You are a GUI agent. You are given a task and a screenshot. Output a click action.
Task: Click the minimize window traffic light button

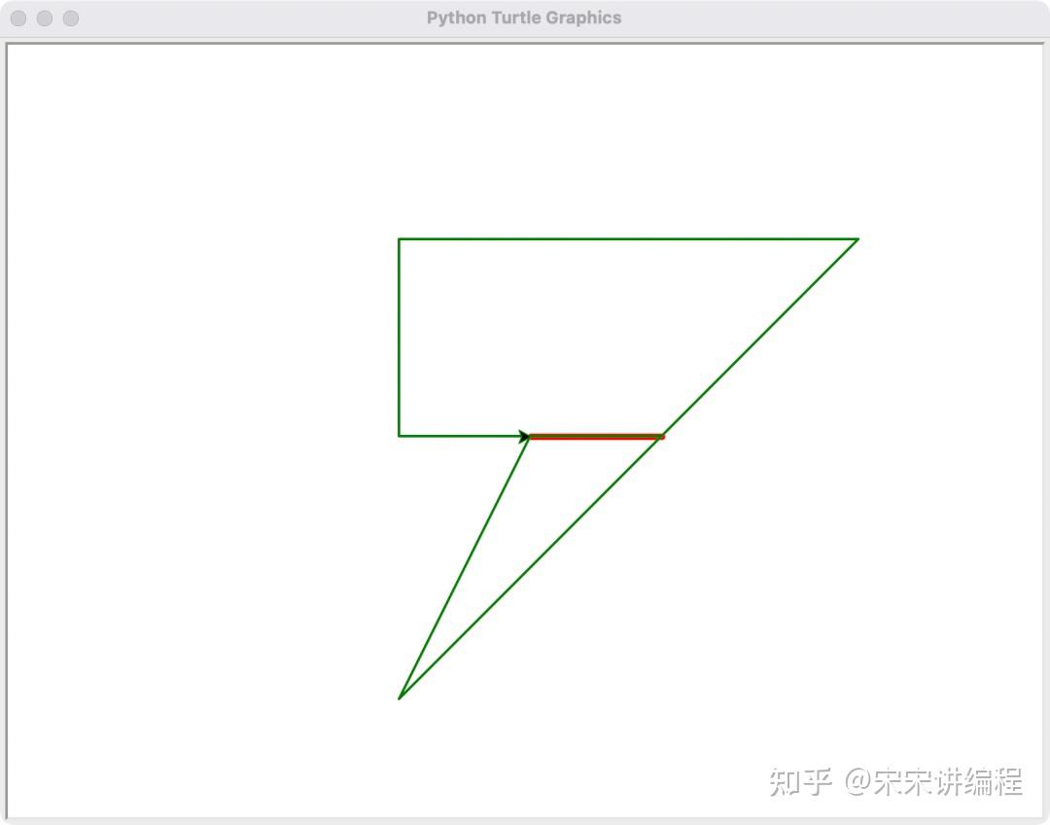[44, 18]
